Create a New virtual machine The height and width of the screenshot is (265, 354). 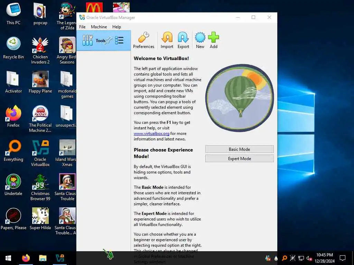[200, 40]
